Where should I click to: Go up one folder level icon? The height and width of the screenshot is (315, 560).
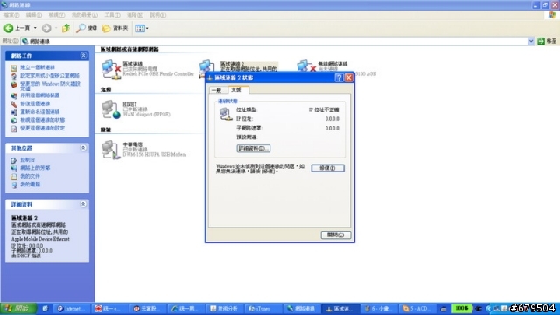pyautogui.click(x=66, y=28)
